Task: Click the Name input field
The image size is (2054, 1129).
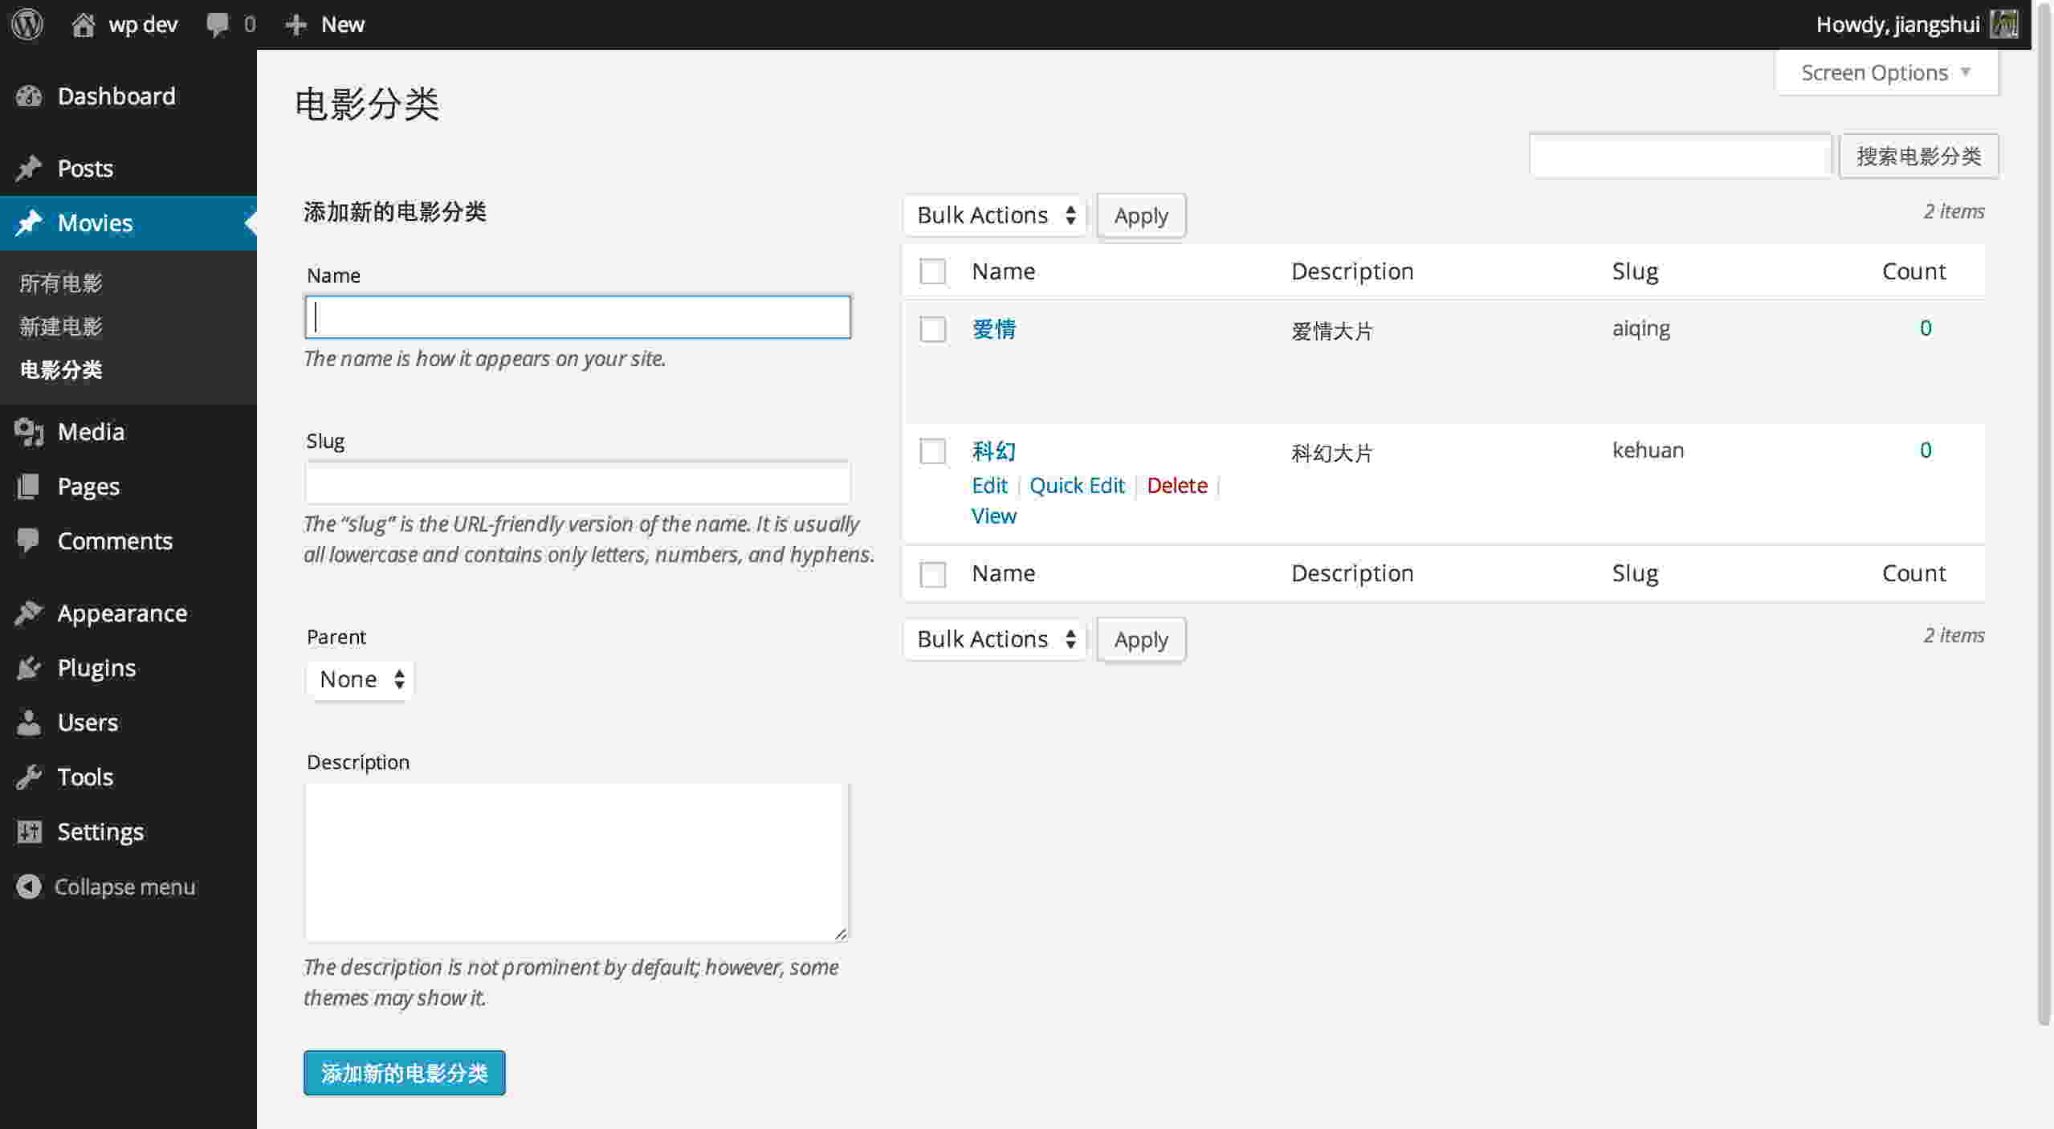Action: [577, 316]
